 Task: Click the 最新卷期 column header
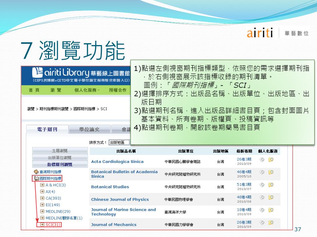[244, 151]
